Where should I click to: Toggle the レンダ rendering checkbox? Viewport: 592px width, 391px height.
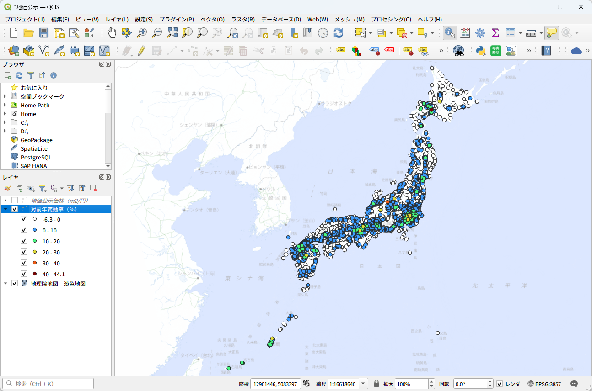(500, 384)
